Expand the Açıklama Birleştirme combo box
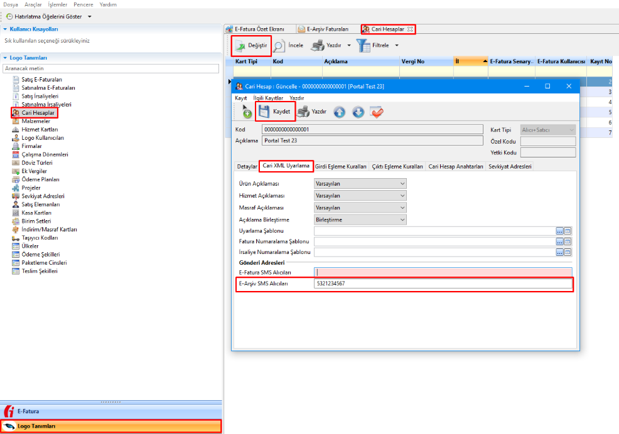 click(x=402, y=220)
